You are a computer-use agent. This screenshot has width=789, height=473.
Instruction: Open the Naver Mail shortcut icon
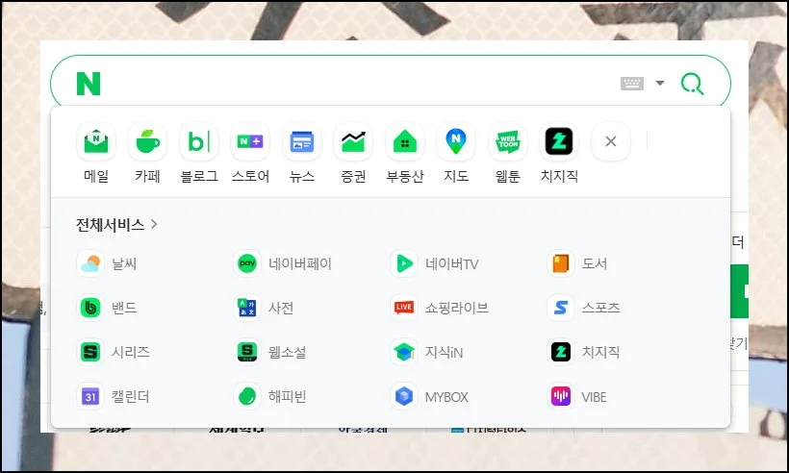(x=96, y=142)
